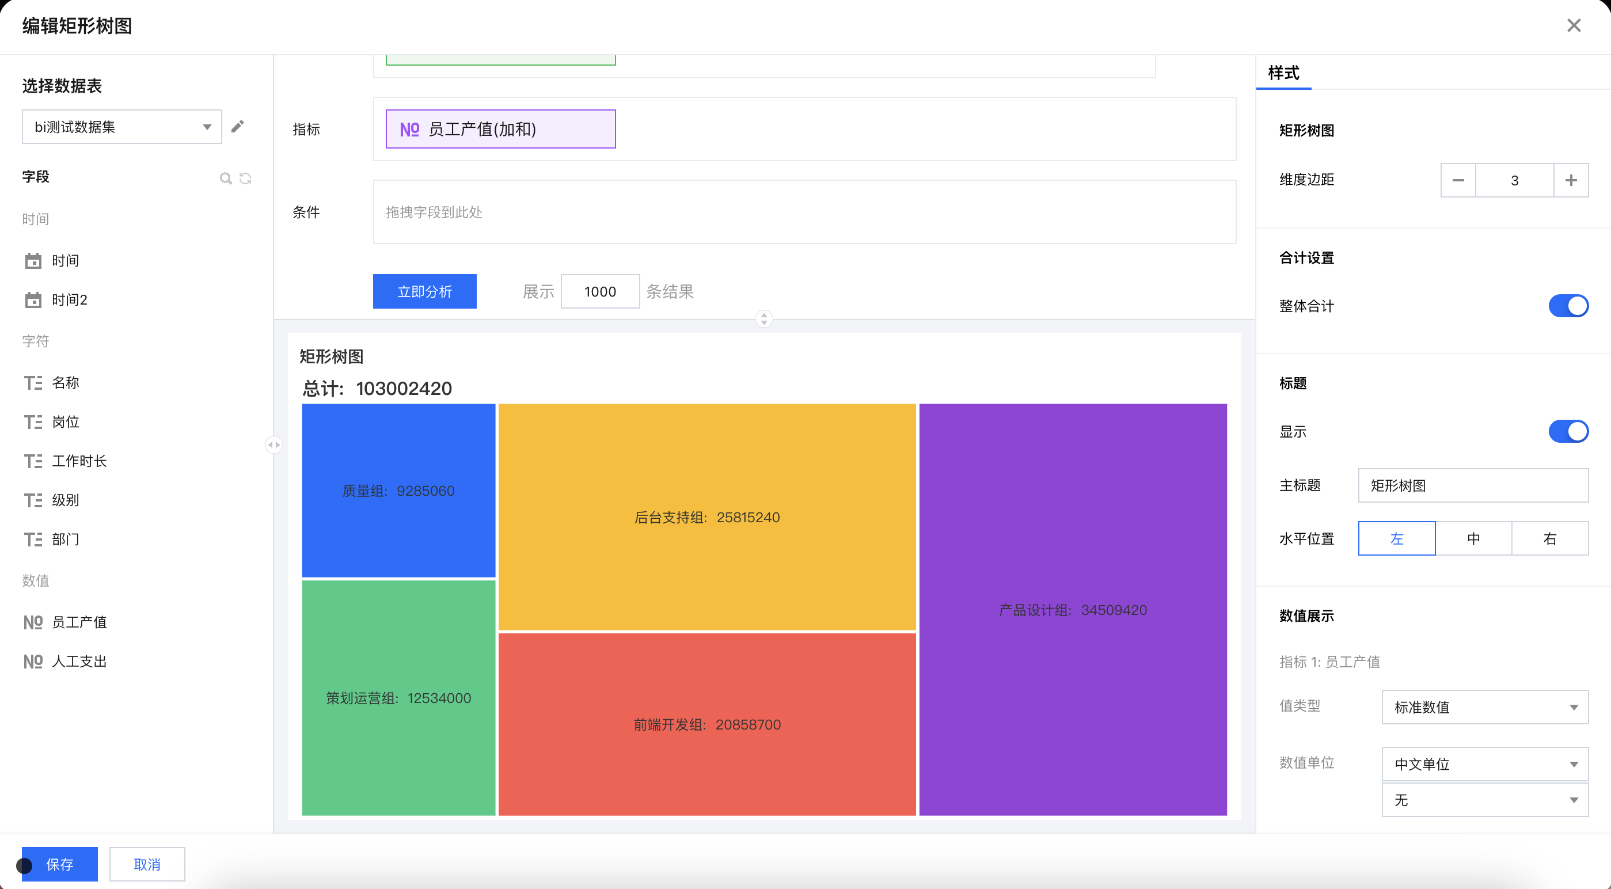This screenshot has height=889, width=1611.
Task: Click the refresh fields icon
Action: click(x=246, y=178)
